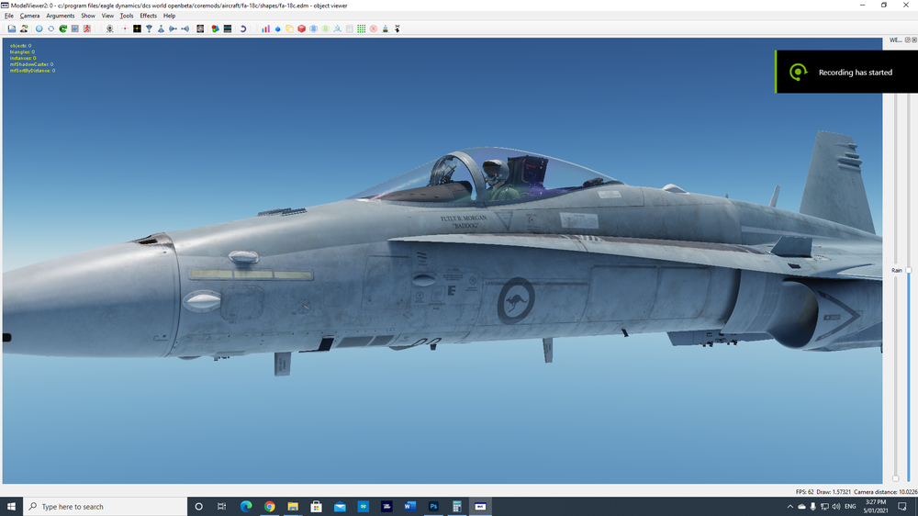Click the left weather slider handle near the bottom

[x=896, y=478]
